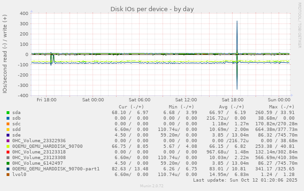
Task: Select the orange sdc legend marker
Action: tap(8, 124)
